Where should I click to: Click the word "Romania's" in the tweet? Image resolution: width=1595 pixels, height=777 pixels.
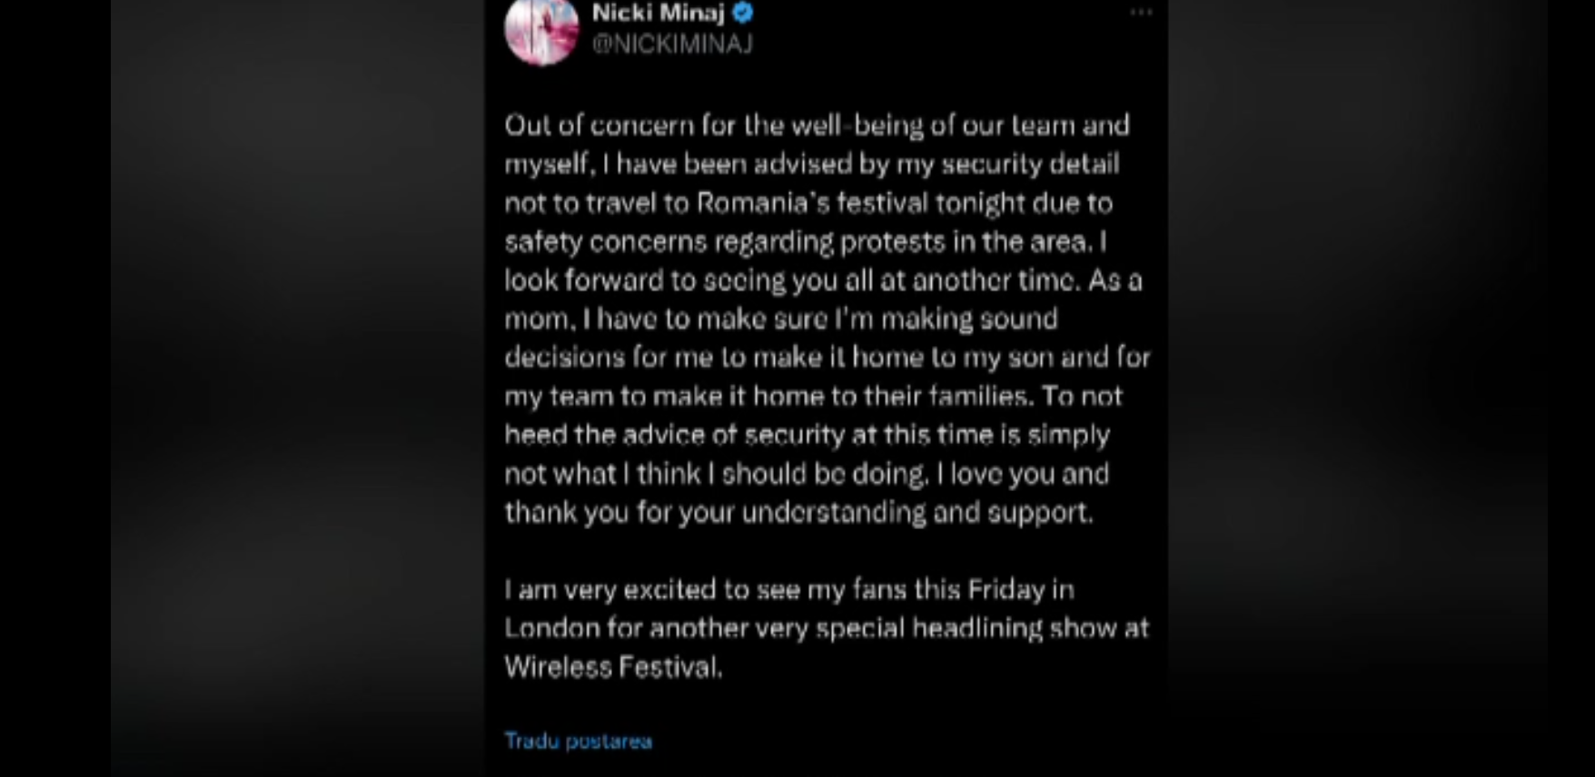tap(763, 202)
